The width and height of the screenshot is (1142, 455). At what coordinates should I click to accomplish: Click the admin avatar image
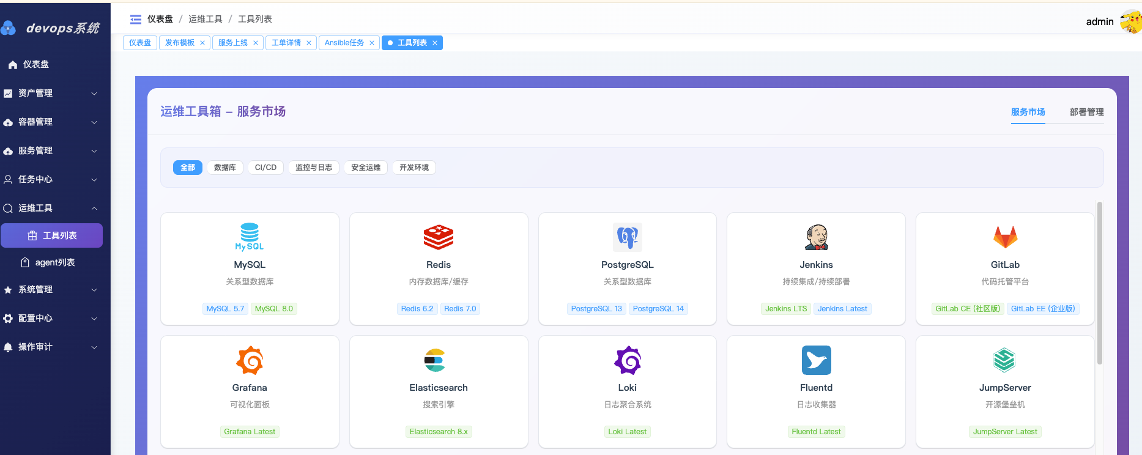(1131, 22)
